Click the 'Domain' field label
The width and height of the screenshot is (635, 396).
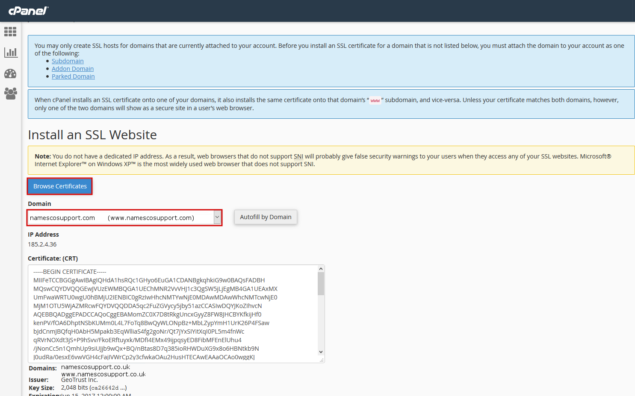point(39,204)
